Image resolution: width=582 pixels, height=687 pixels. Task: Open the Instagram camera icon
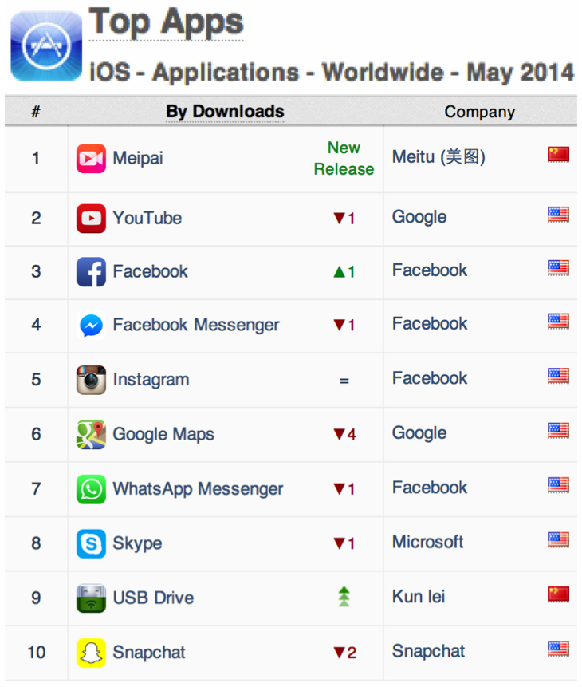click(91, 380)
